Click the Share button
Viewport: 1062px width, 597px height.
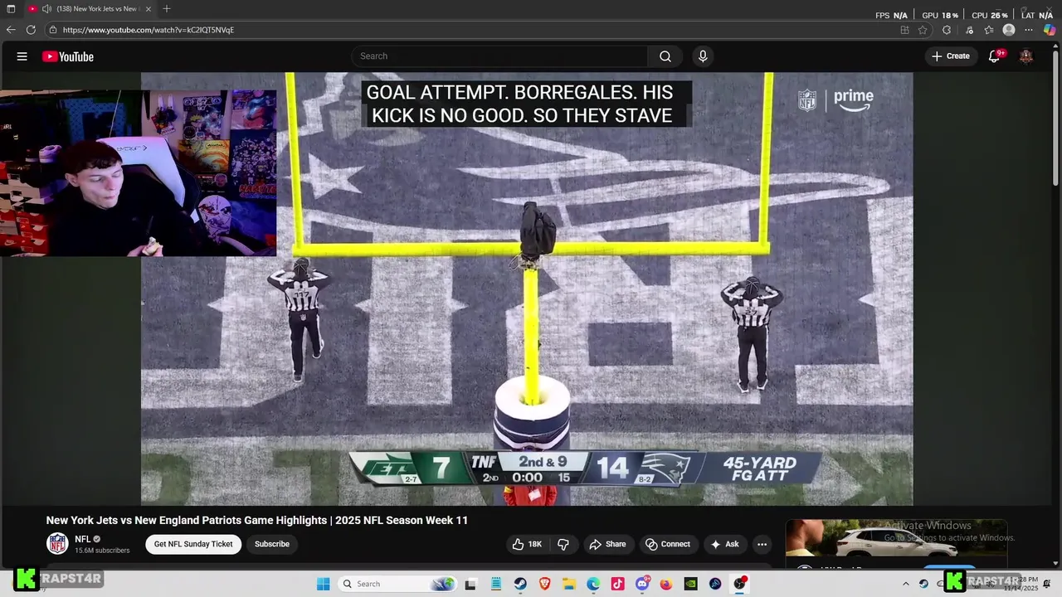(607, 544)
